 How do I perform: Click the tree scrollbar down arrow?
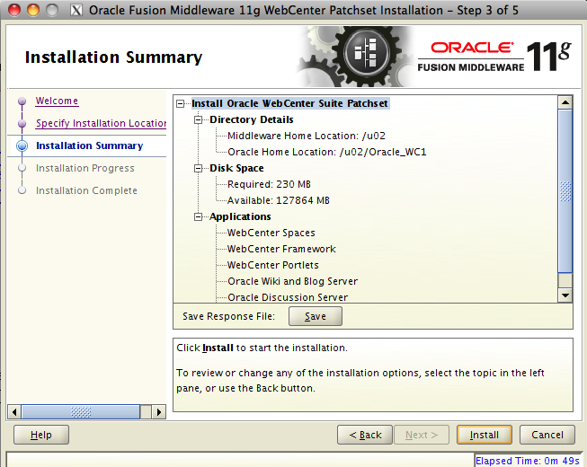click(565, 295)
